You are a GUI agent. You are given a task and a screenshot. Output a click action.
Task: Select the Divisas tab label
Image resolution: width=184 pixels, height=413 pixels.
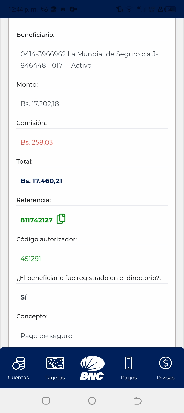pyautogui.click(x=166, y=378)
